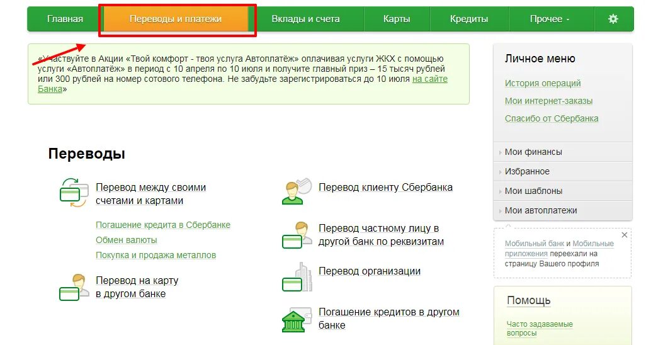Select Перевод организации link
Viewport: 651px width, 345px height.
tap(370, 271)
